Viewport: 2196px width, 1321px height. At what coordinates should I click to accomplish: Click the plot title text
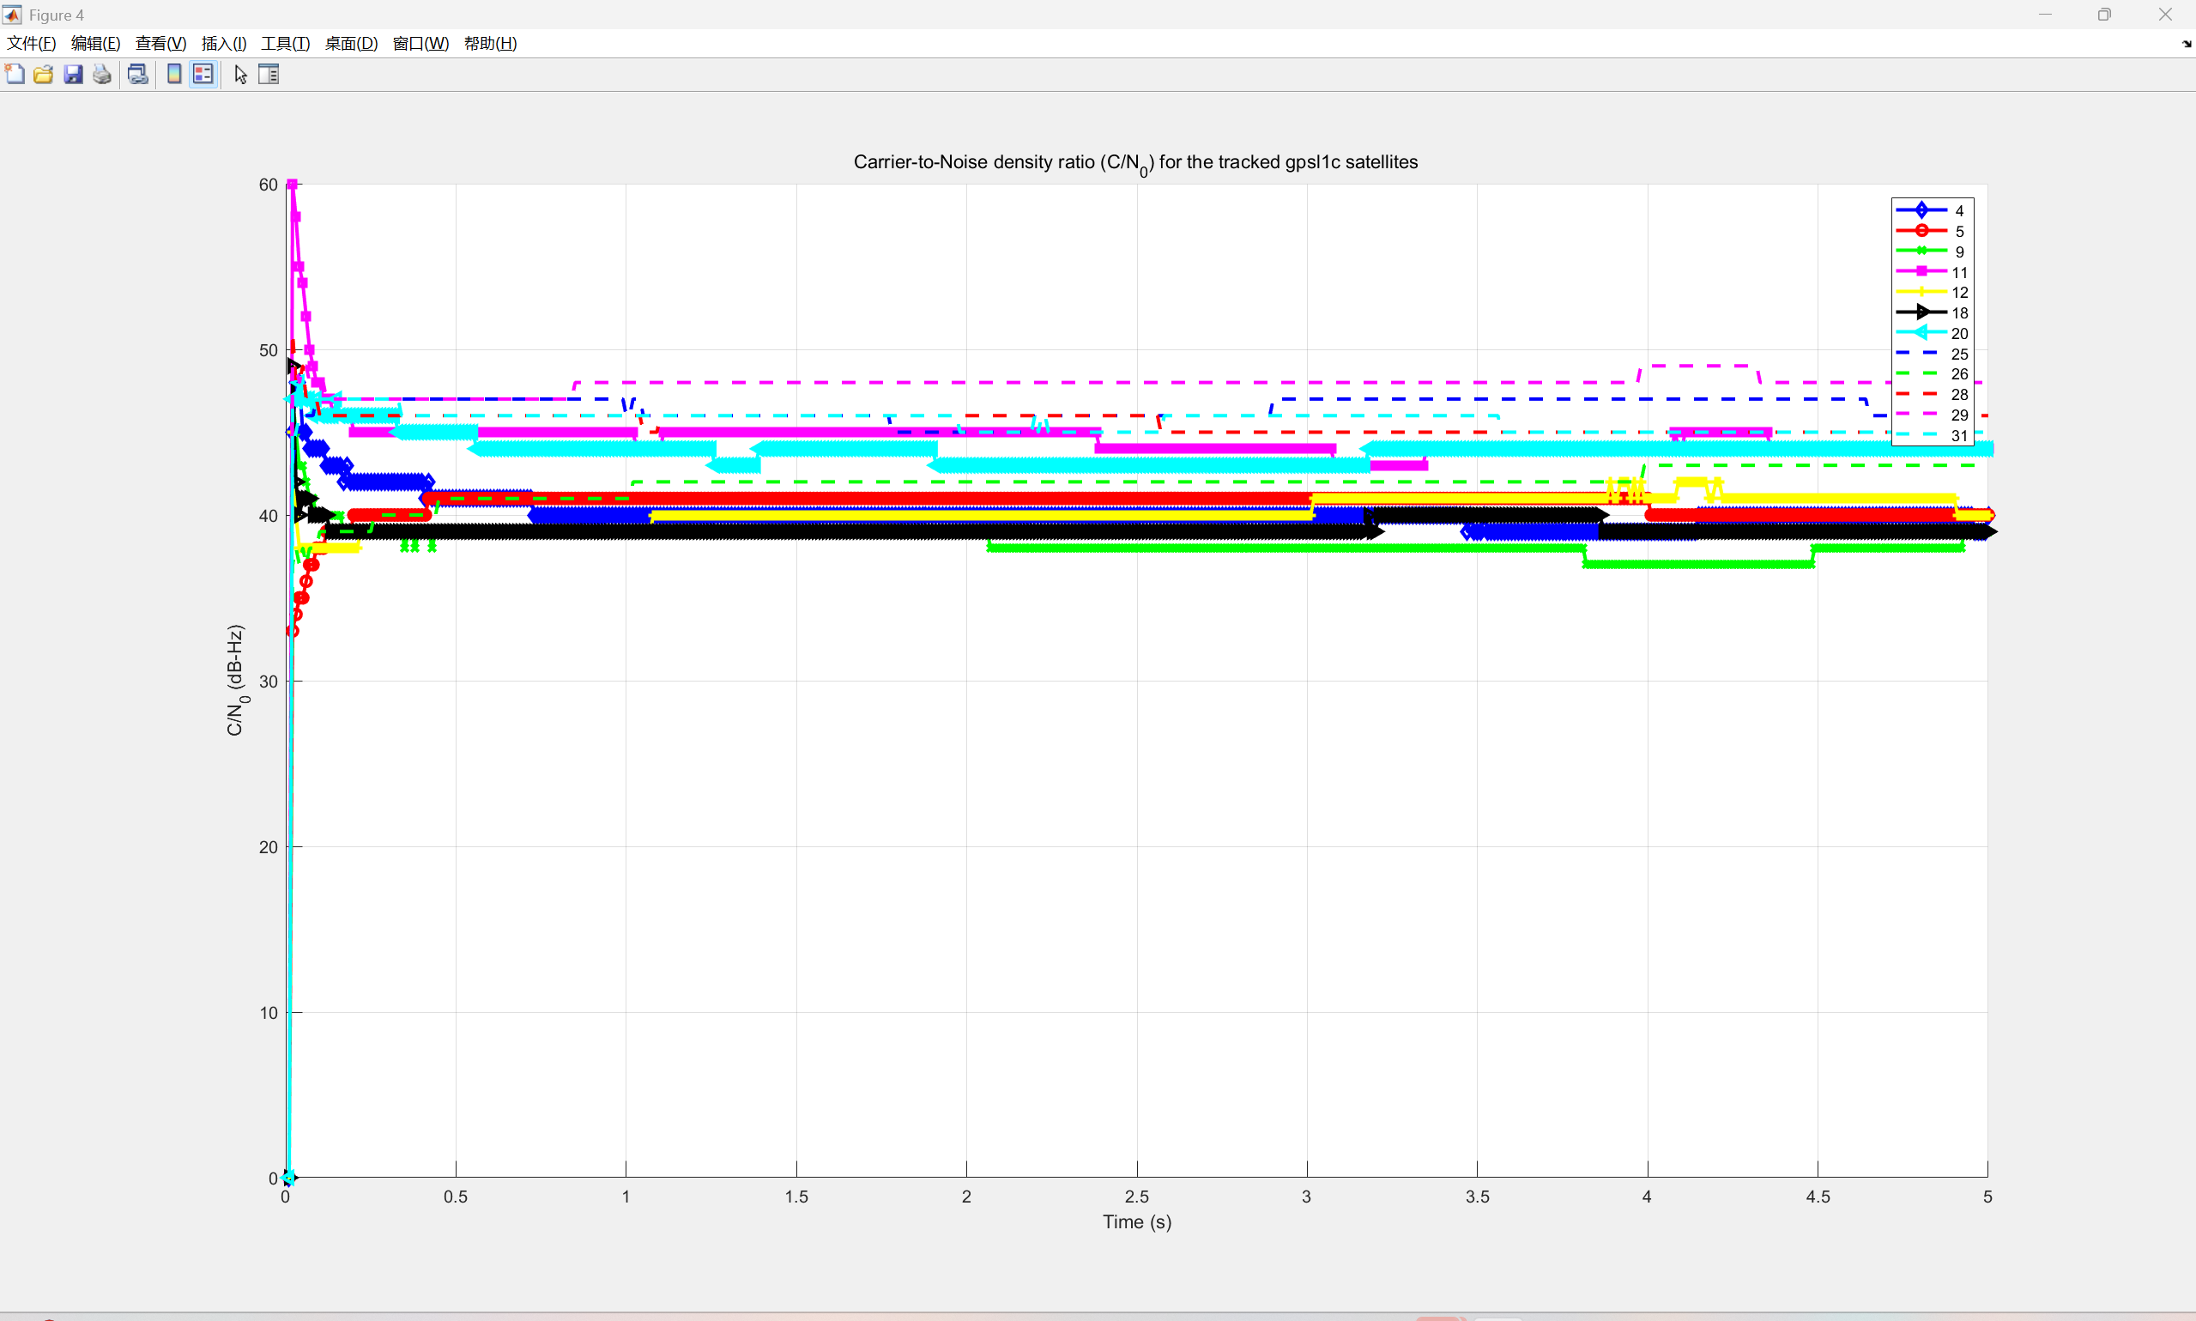click(1135, 162)
